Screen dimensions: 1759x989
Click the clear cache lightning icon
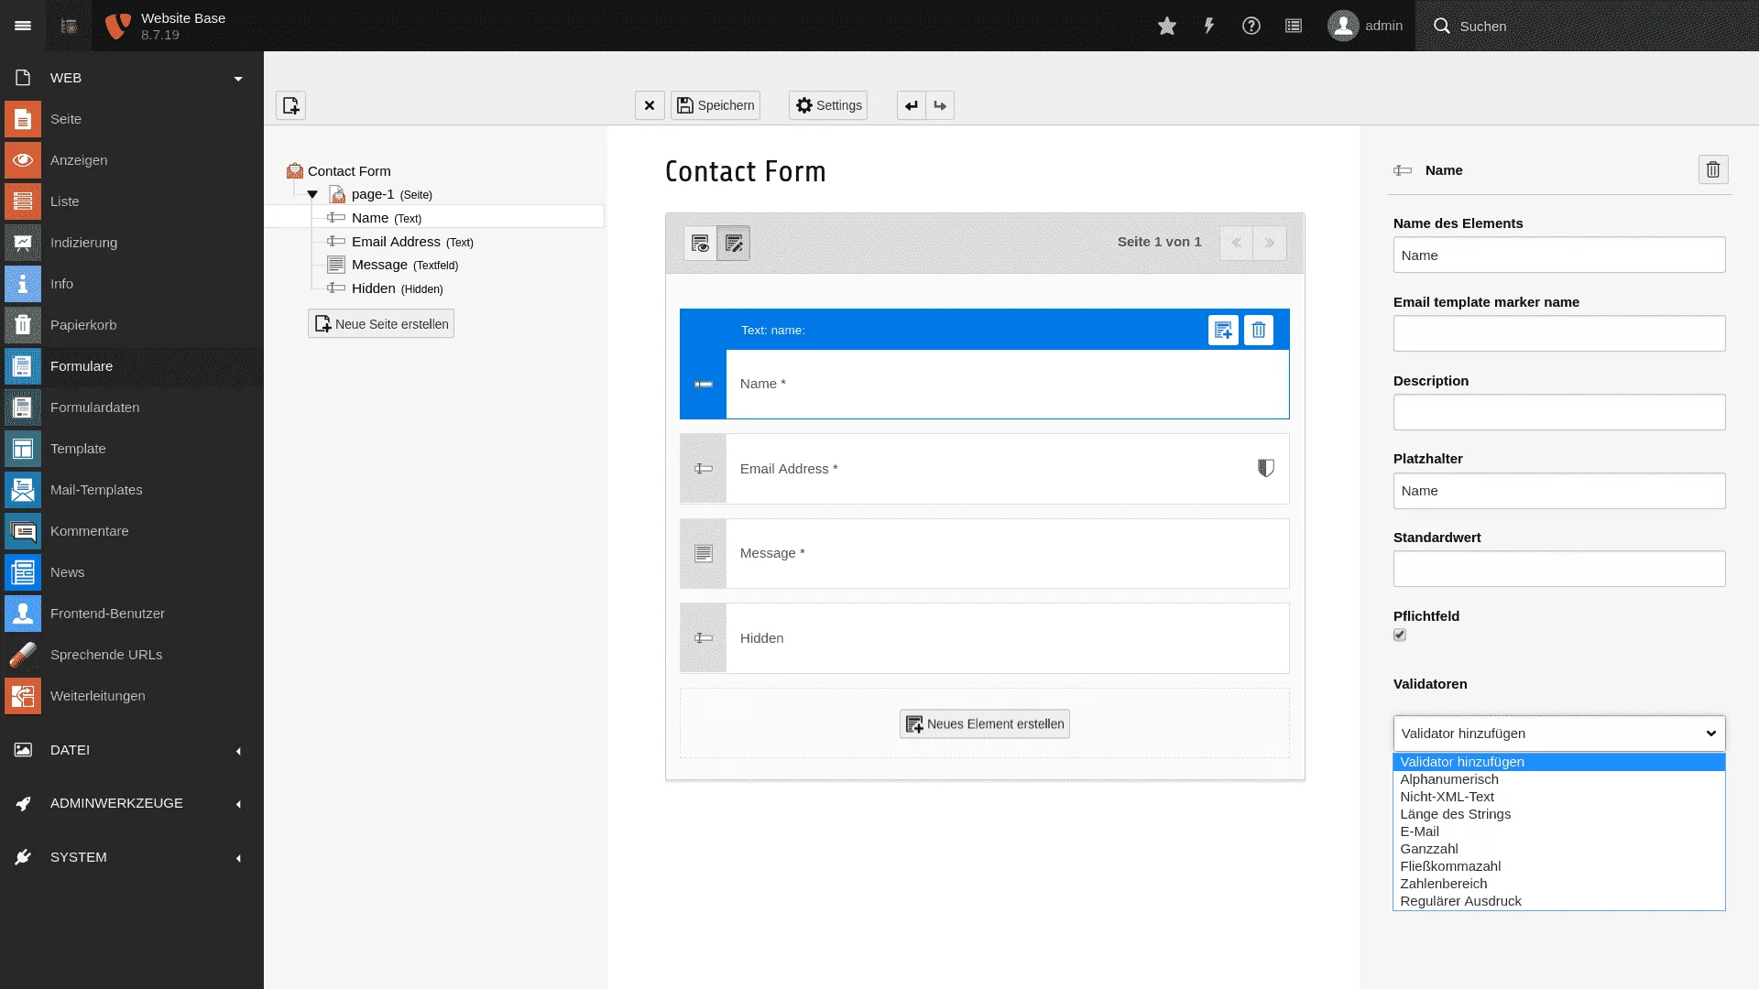tap(1208, 26)
